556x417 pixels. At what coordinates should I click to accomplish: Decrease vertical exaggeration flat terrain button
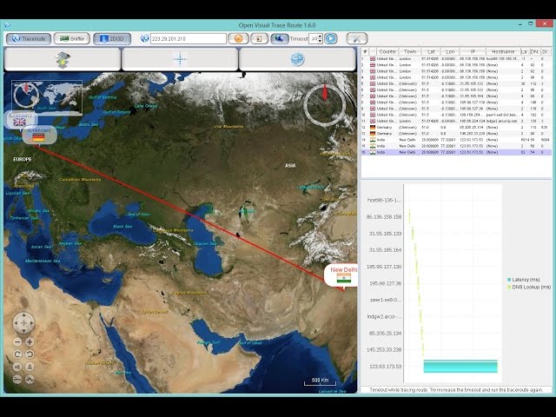[17, 380]
